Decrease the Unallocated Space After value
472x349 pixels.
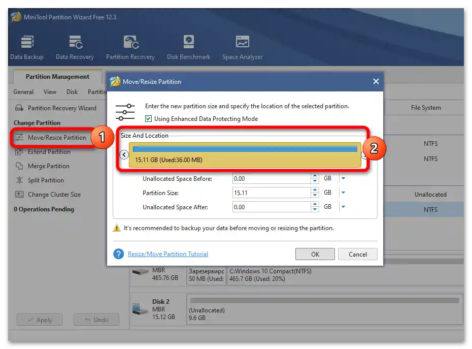pyautogui.click(x=315, y=209)
